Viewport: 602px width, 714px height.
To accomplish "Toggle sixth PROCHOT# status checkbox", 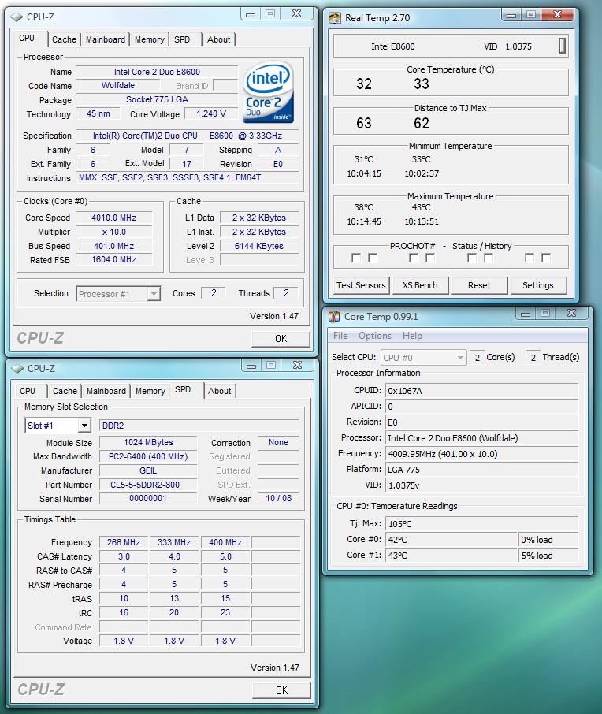I will [x=489, y=258].
